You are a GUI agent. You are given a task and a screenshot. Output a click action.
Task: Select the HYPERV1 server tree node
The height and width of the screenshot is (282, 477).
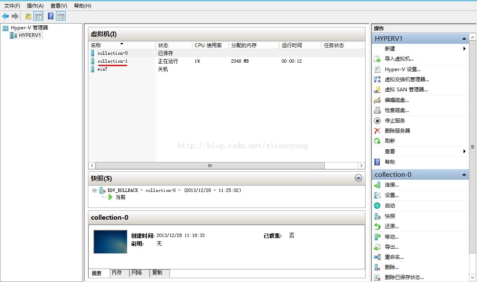tap(26, 35)
